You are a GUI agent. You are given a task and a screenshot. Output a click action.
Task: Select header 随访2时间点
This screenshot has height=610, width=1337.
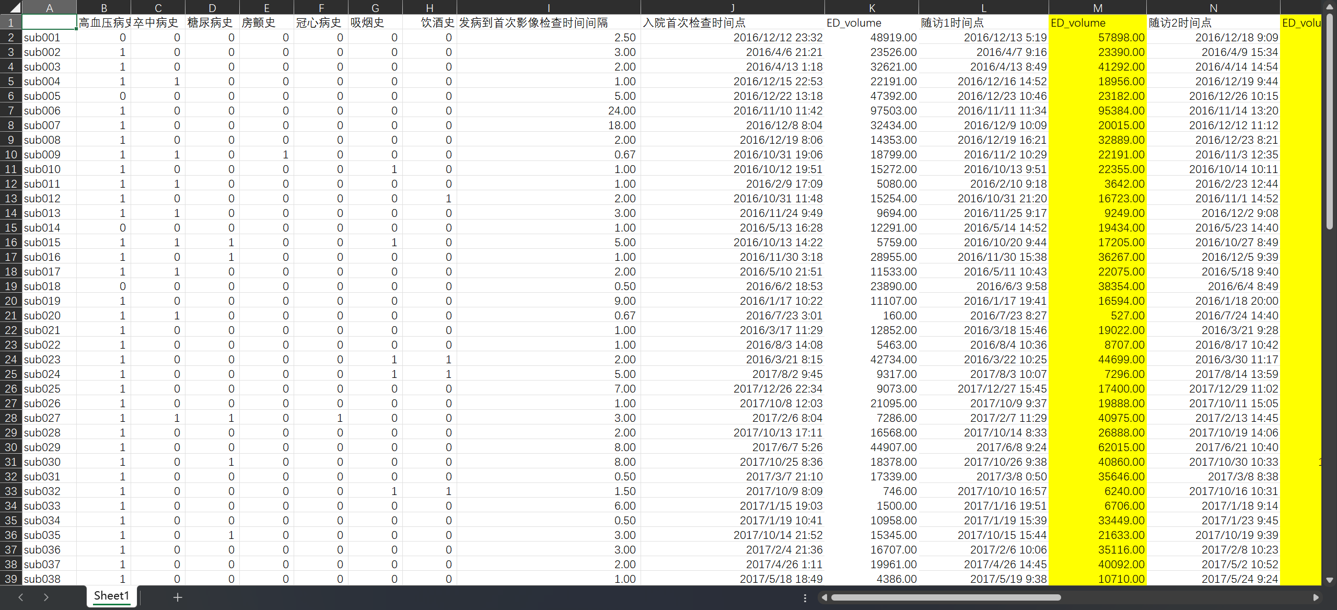(1213, 22)
